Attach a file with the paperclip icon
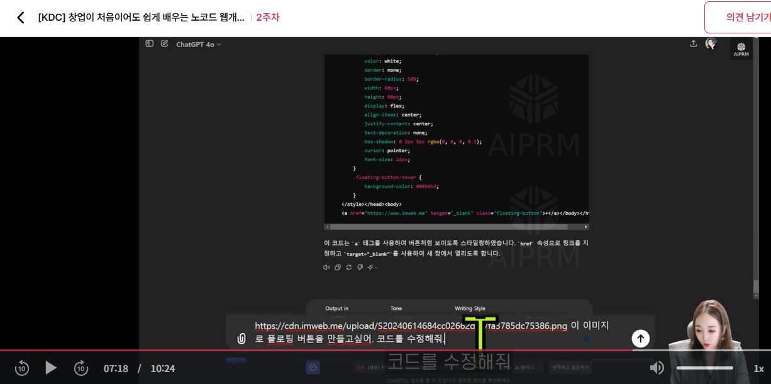 point(241,339)
